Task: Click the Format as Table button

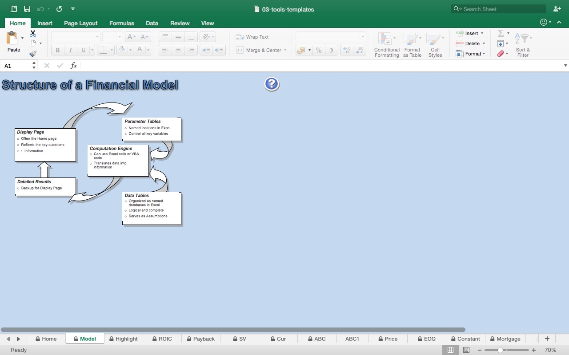Action: [x=412, y=44]
